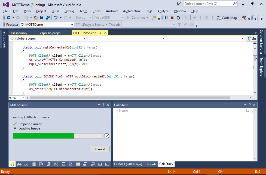Open the gear icon tab in GDB panel
This screenshot has height=175, width=266.
click(x=93, y=164)
